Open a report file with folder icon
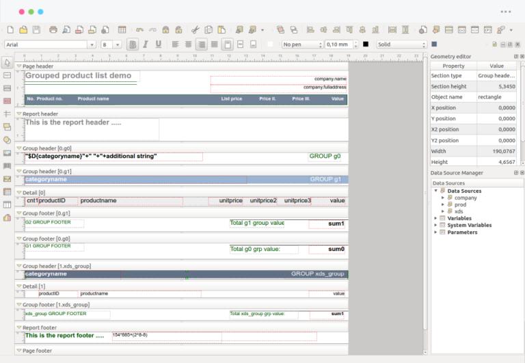525x363 pixels. click(x=23, y=30)
